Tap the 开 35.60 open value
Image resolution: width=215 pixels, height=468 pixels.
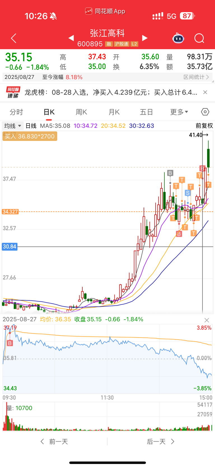coord(150,57)
